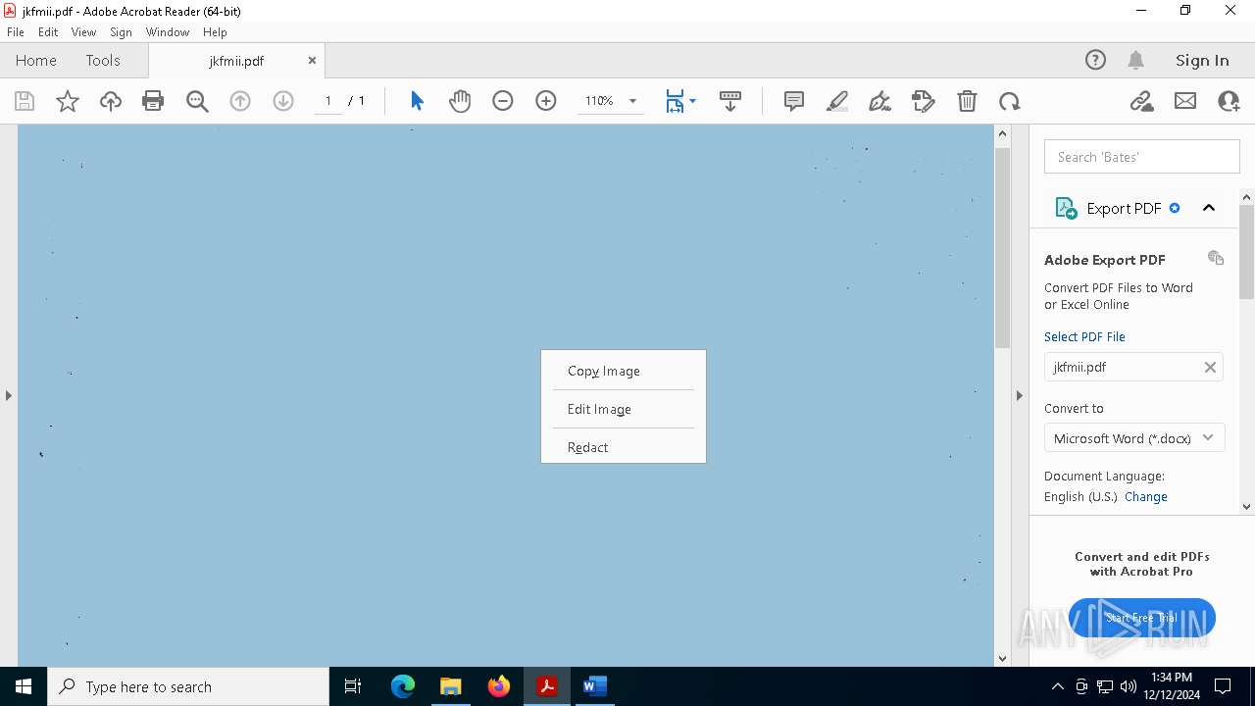Open the Request e-signatures tool
Image resolution: width=1255 pixels, height=706 pixels.
coord(924,101)
